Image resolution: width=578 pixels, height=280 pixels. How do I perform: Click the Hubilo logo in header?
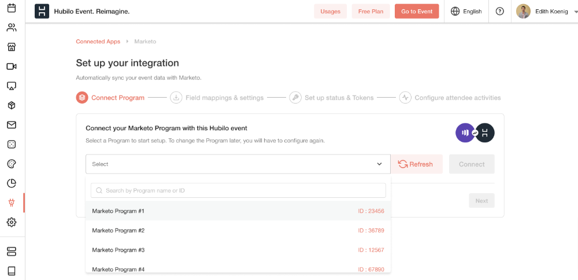click(42, 12)
